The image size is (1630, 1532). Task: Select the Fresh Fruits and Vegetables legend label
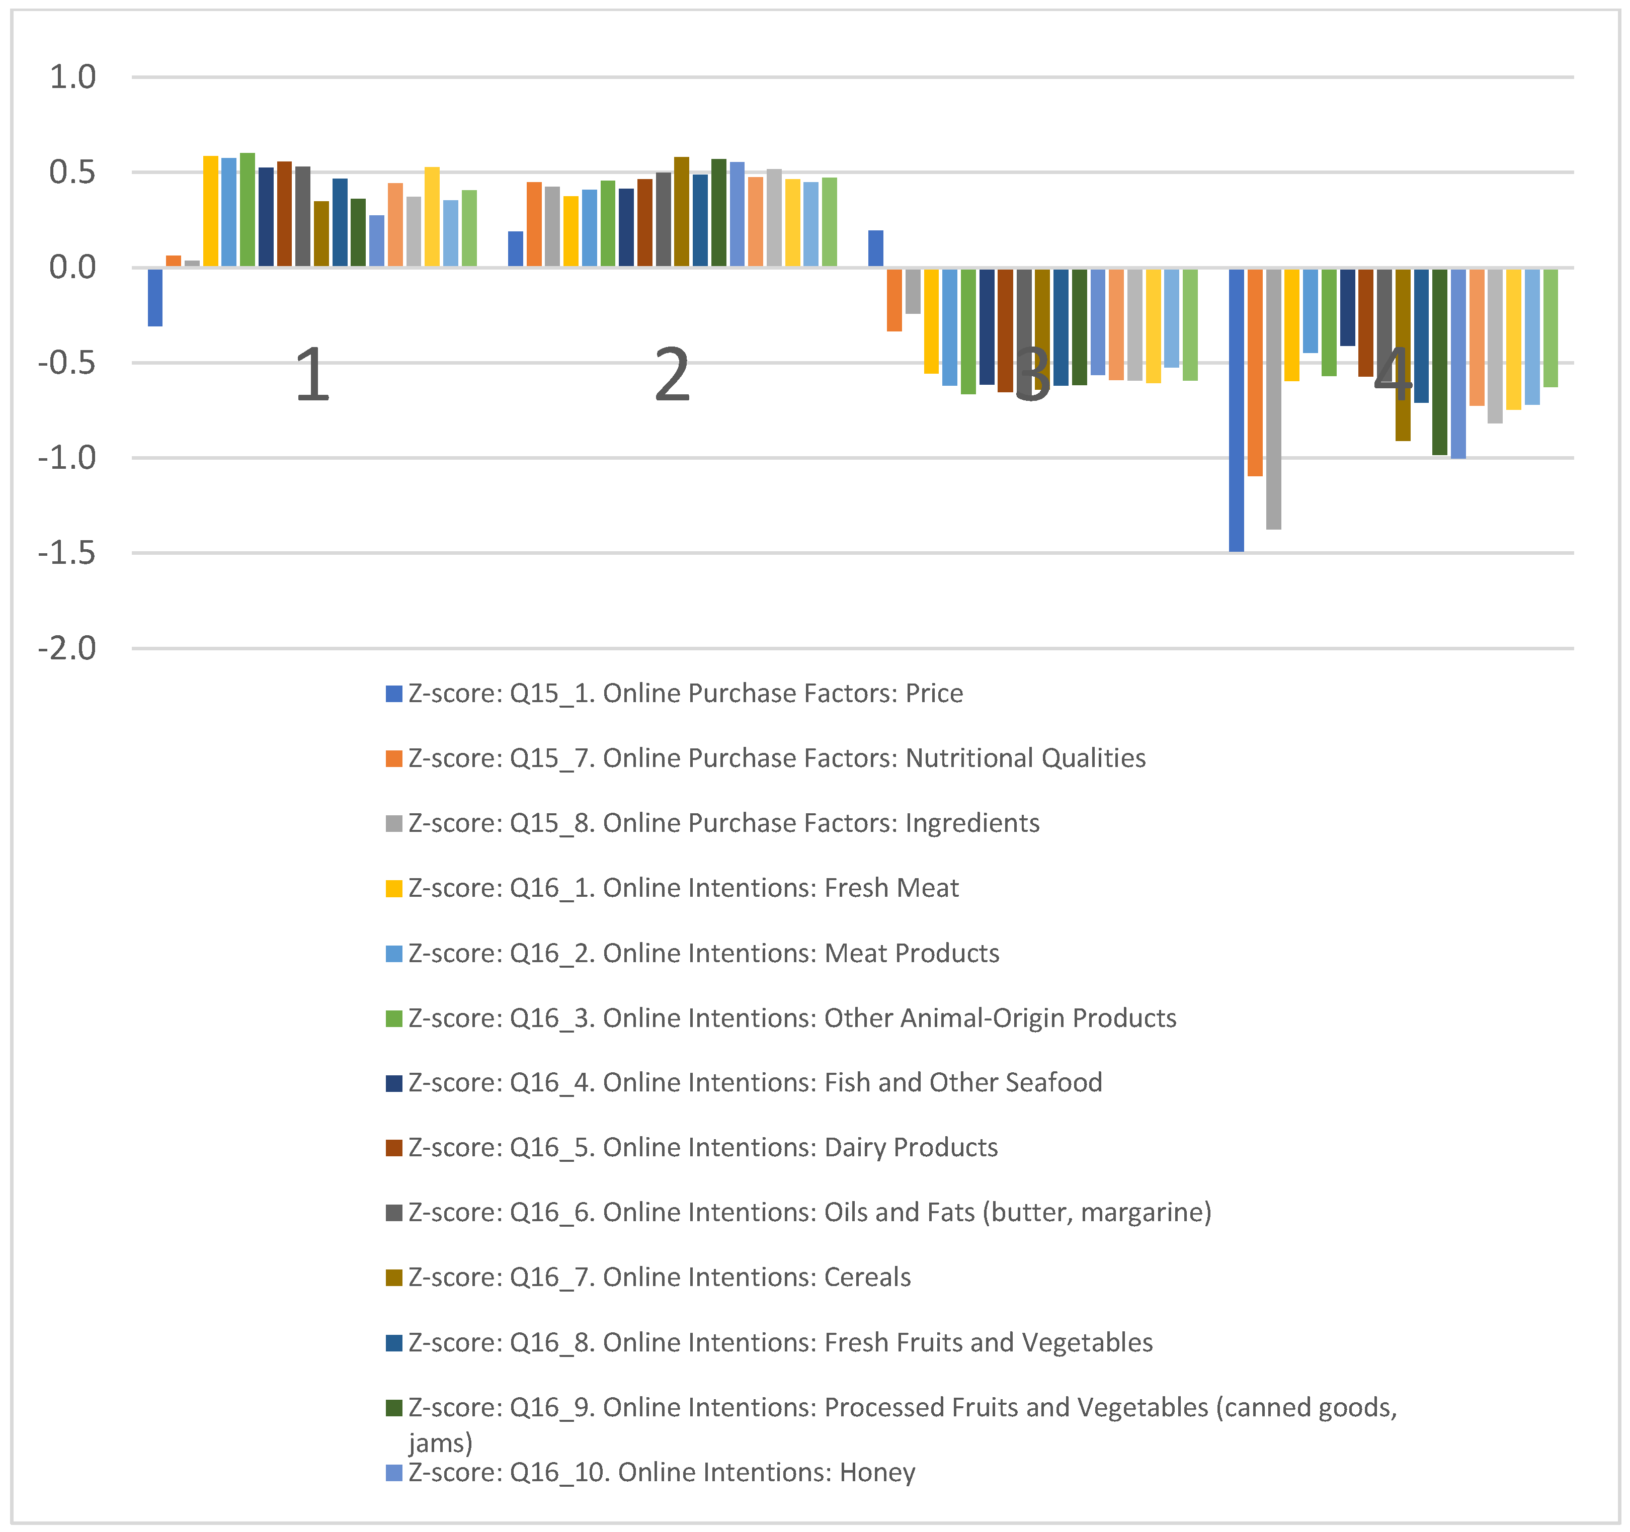[x=780, y=1343]
